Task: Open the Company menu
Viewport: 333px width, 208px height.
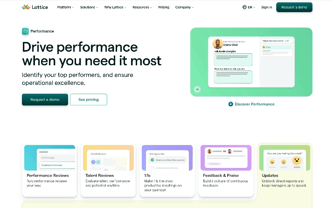Action: coord(184,7)
